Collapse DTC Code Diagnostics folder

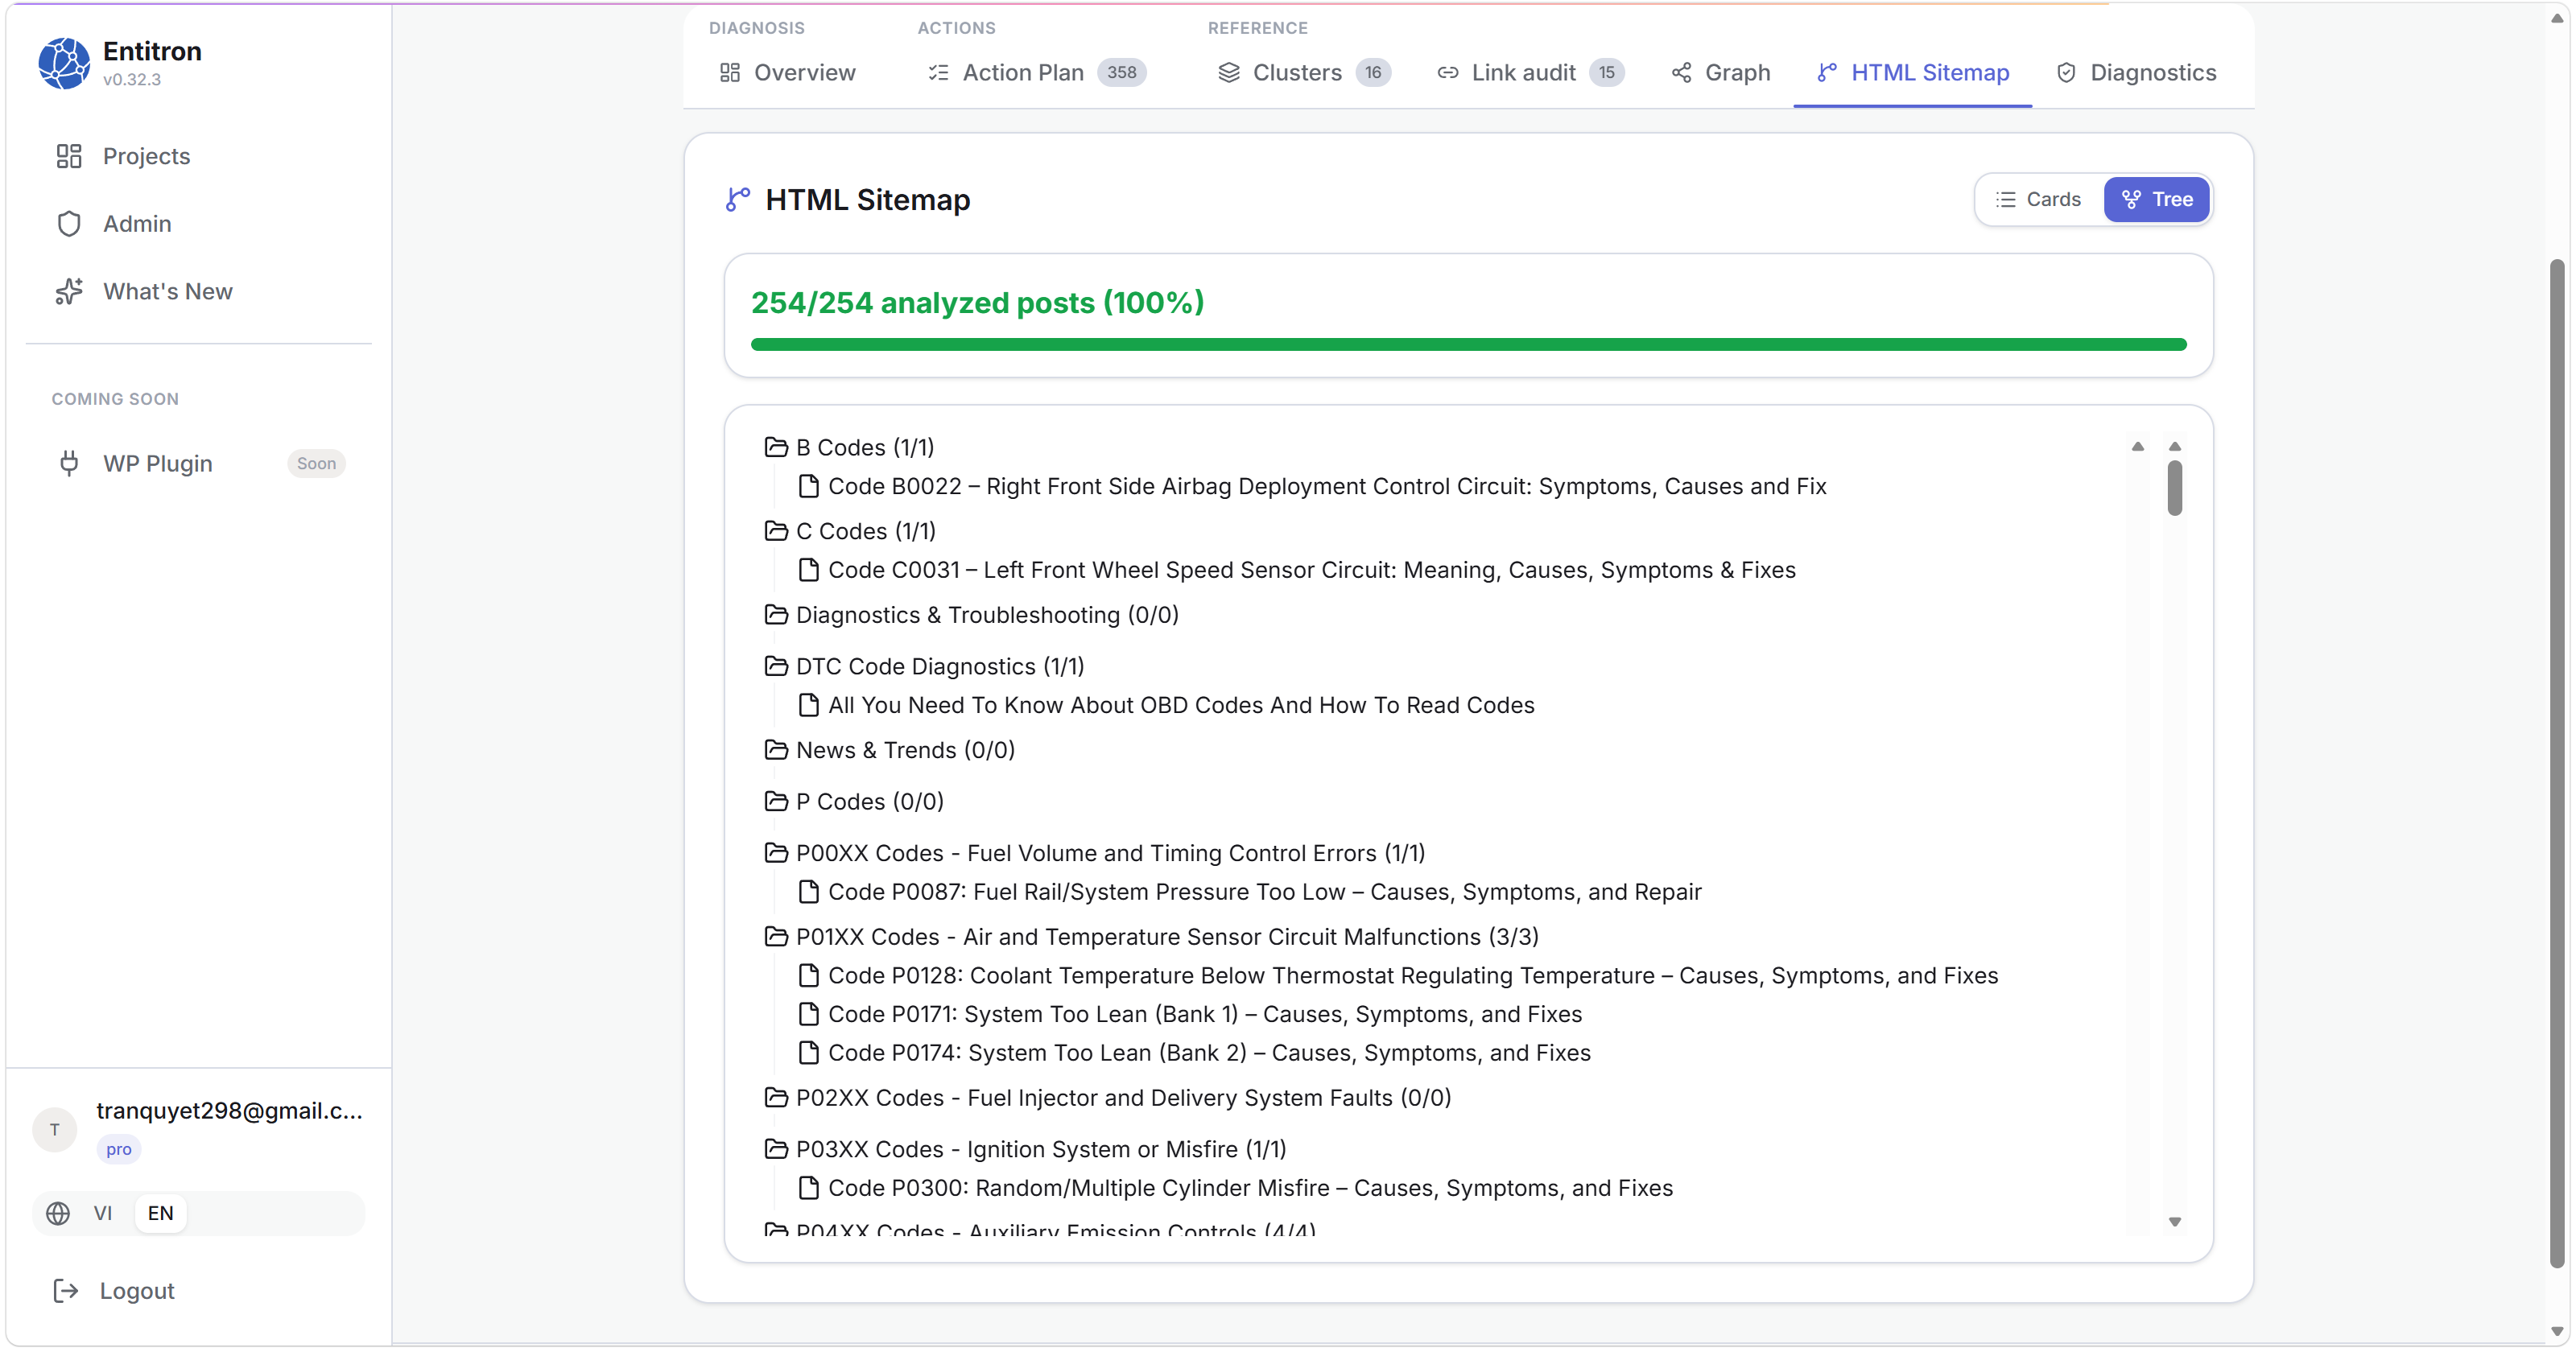coord(925,666)
